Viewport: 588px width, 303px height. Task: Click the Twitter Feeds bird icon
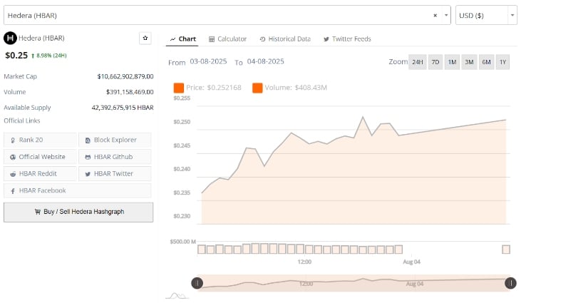point(326,39)
